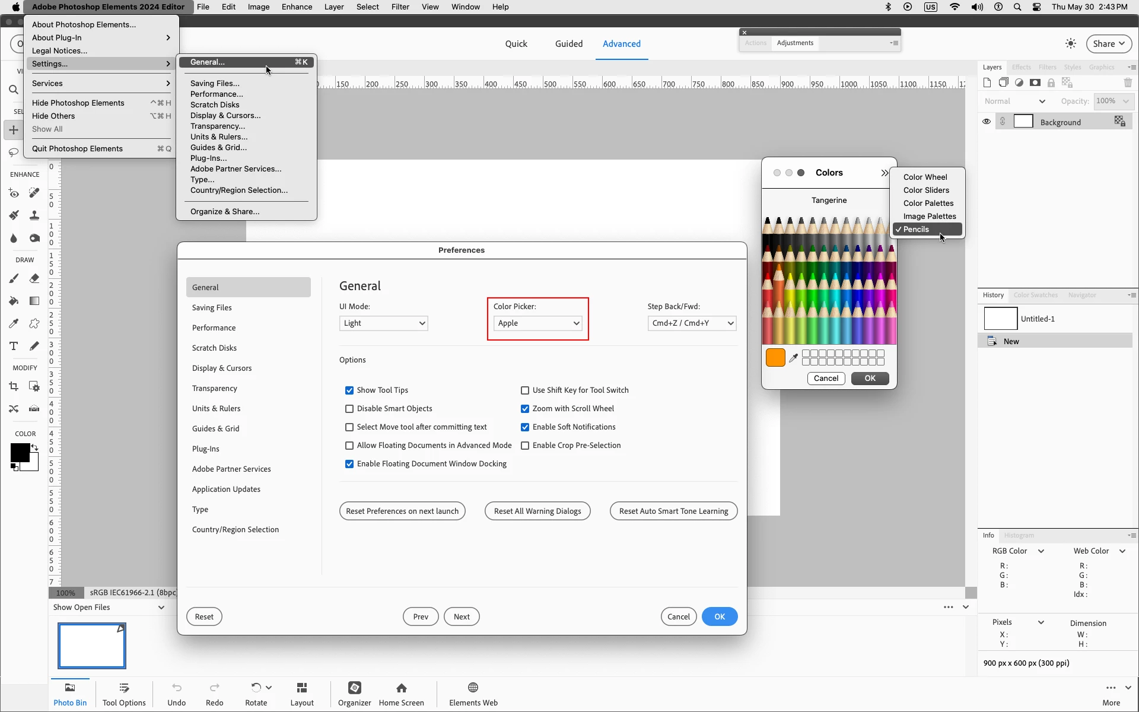The image size is (1139, 712).
Task: Click Reset Preferences on next launch
Action: 402,511
